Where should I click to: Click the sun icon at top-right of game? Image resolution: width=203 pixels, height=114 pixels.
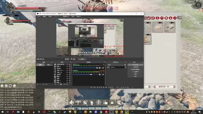[x=198, y=5]
